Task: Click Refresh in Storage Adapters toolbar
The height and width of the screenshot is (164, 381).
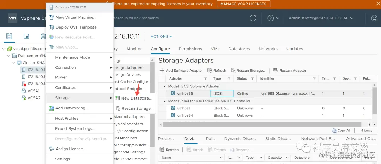Action: coord(217,70)
